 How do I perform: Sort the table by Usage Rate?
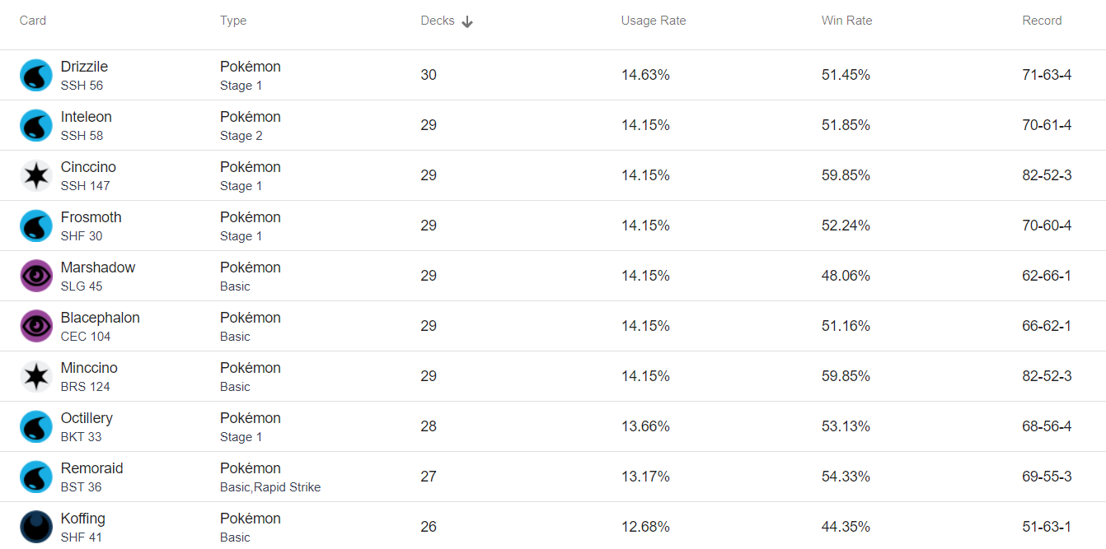654,21
